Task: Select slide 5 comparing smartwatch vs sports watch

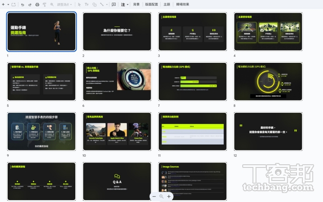Action: tap(41, 81)
